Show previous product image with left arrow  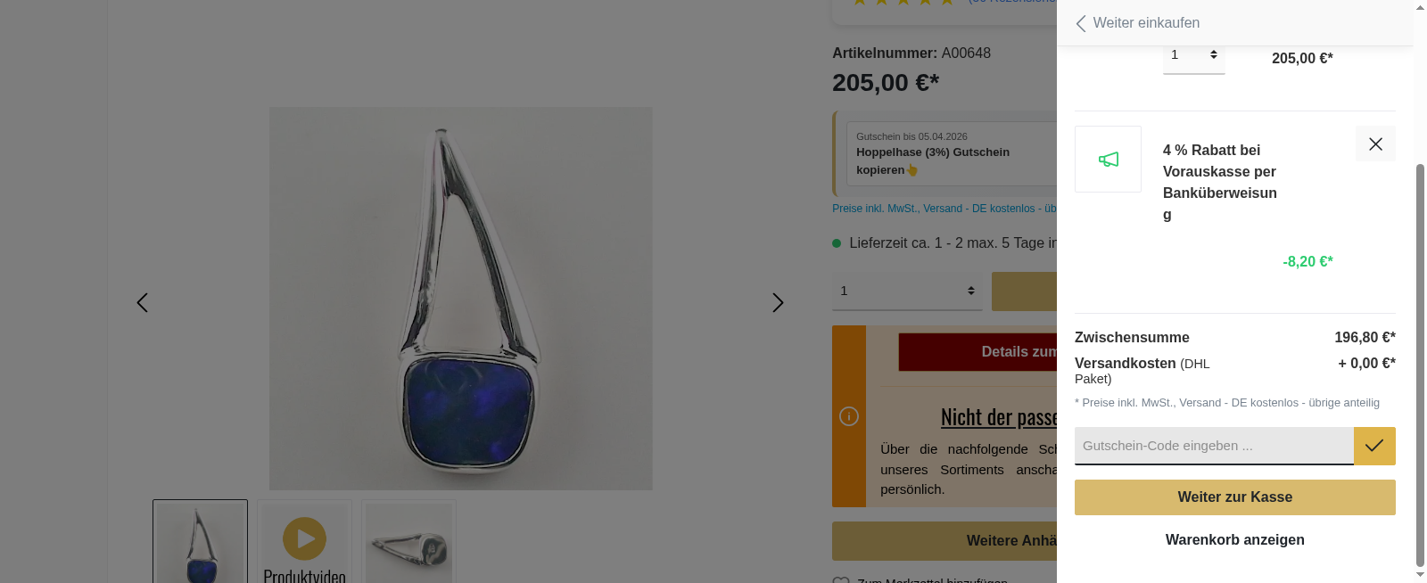click(x=142, y=303)
